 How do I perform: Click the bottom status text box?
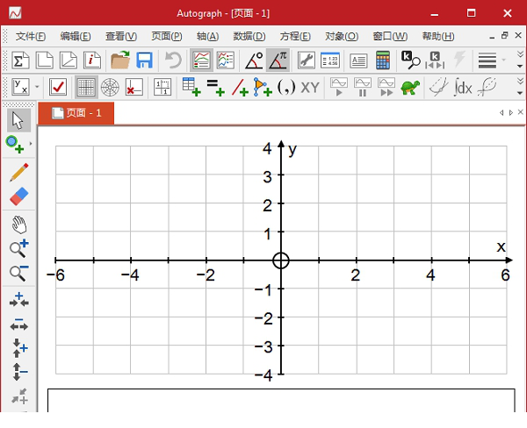(281, 401)
